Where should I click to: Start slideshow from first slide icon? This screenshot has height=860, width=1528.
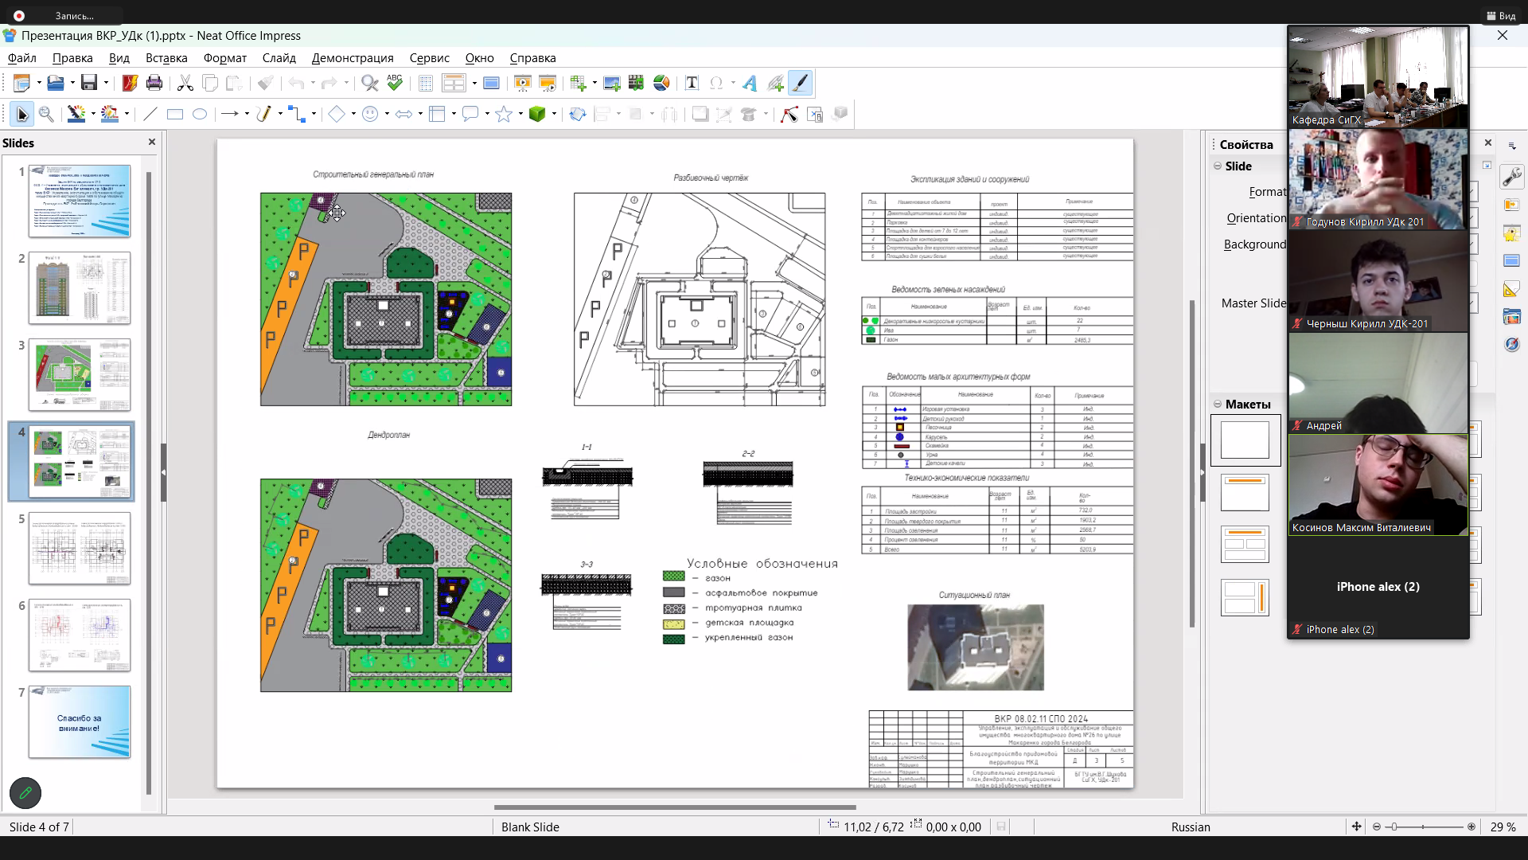click(x=522, y=83)
